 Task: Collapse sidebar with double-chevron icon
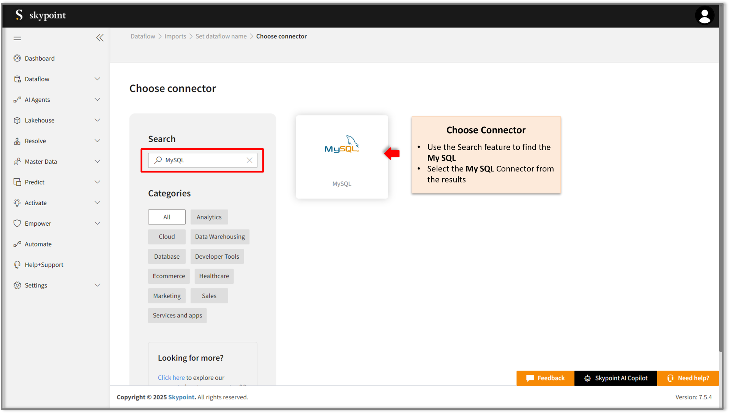100,38
